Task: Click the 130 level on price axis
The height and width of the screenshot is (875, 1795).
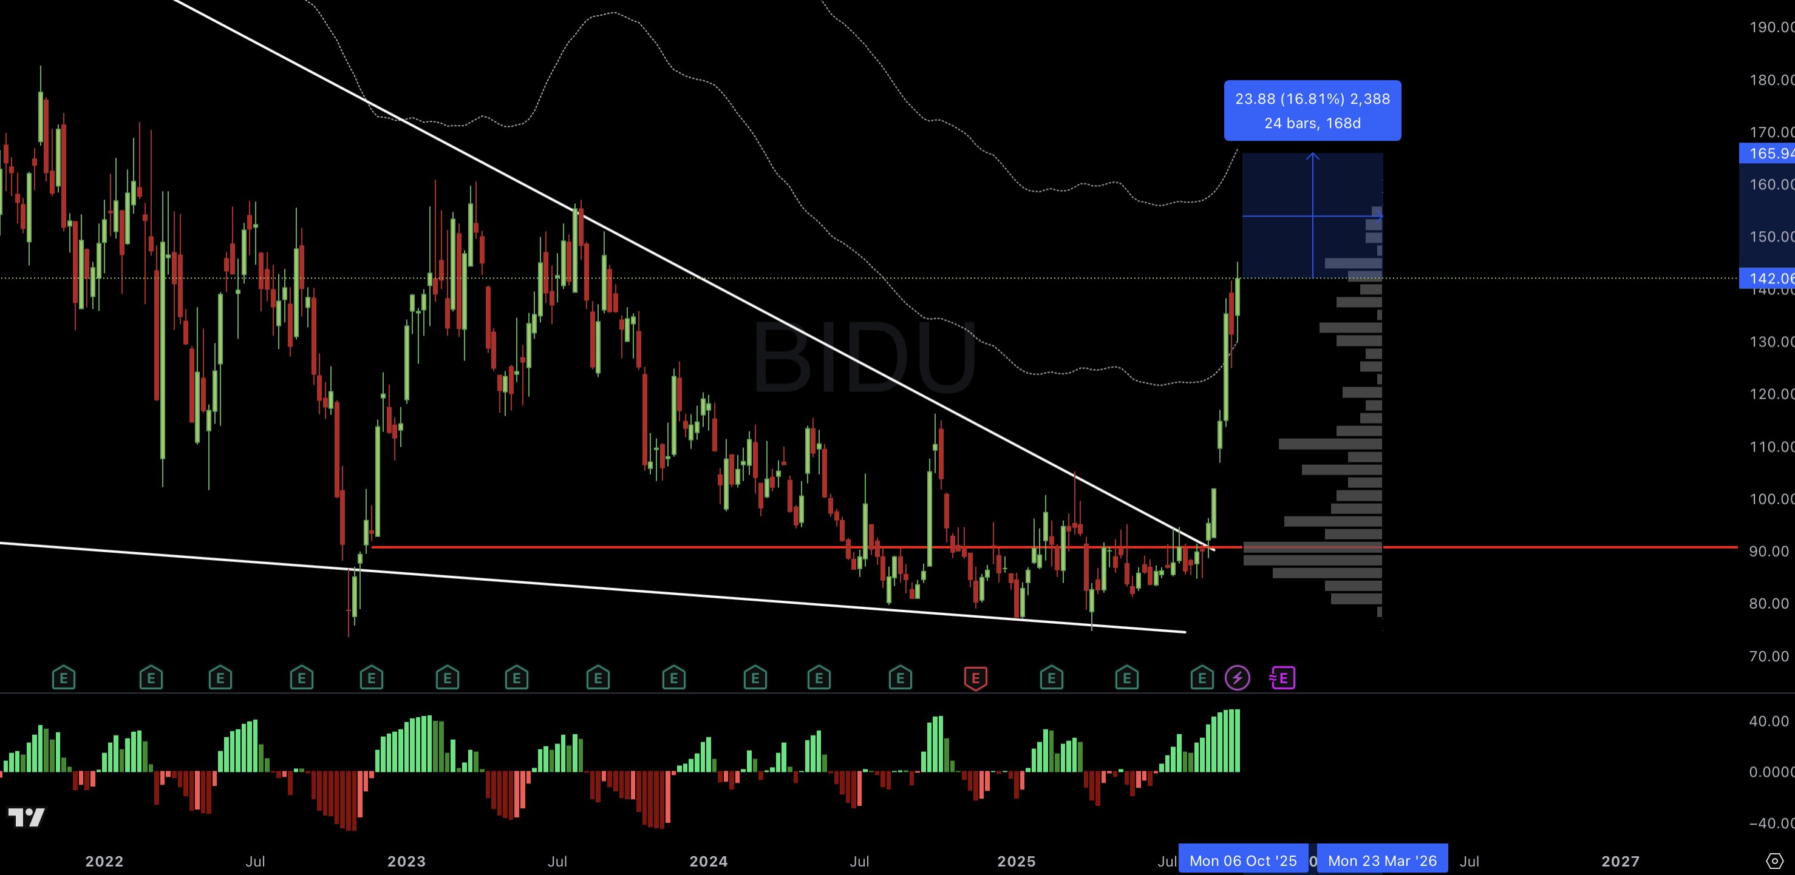Action: (1771, 341)
